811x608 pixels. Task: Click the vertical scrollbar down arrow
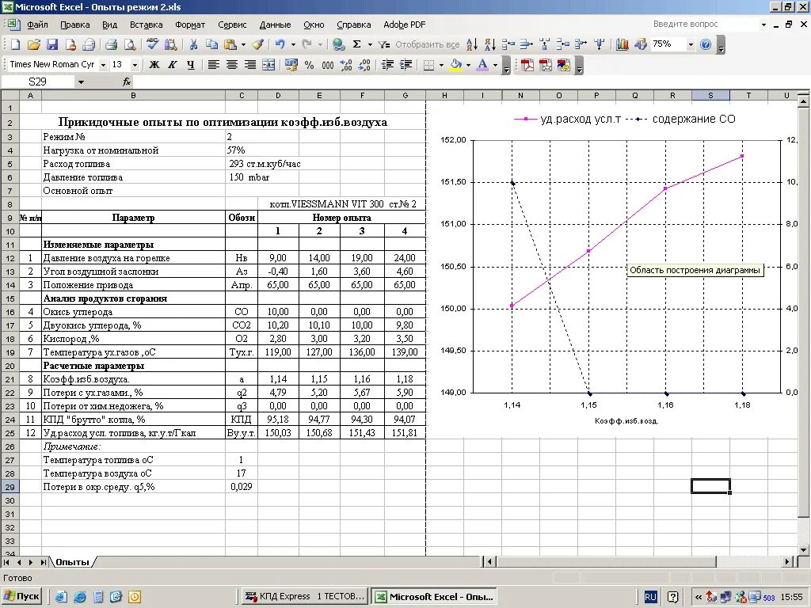[803, 549]
